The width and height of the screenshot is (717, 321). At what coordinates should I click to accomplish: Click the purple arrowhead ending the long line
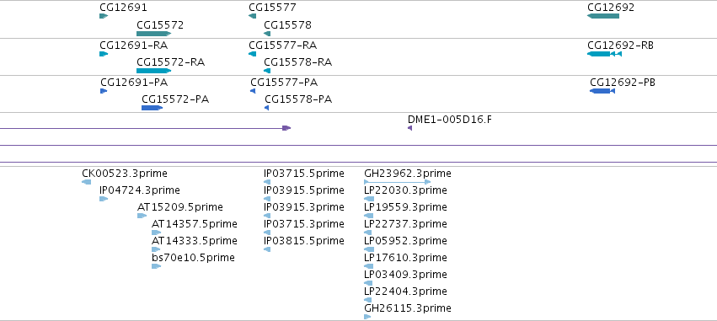point(286,128)
